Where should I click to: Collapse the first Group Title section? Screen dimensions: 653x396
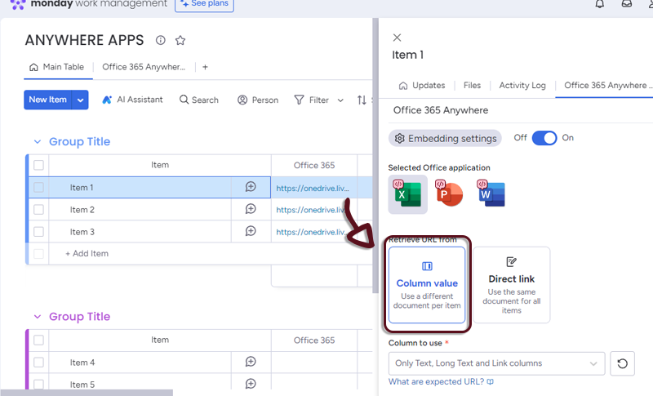click(x=36, y=142)
